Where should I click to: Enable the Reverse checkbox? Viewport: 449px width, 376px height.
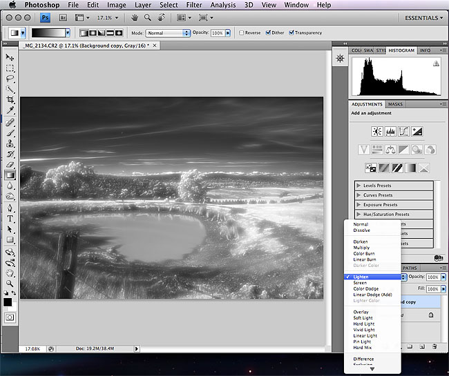click(241, 32)
